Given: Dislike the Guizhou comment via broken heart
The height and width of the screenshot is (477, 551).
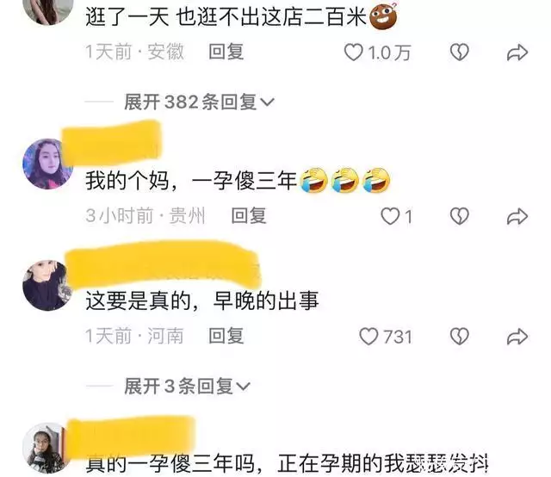Looking at the screenshot, I should coord(459,216).
